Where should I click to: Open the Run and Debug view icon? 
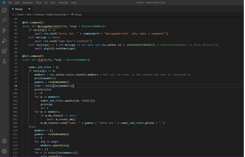click(4, 41)
